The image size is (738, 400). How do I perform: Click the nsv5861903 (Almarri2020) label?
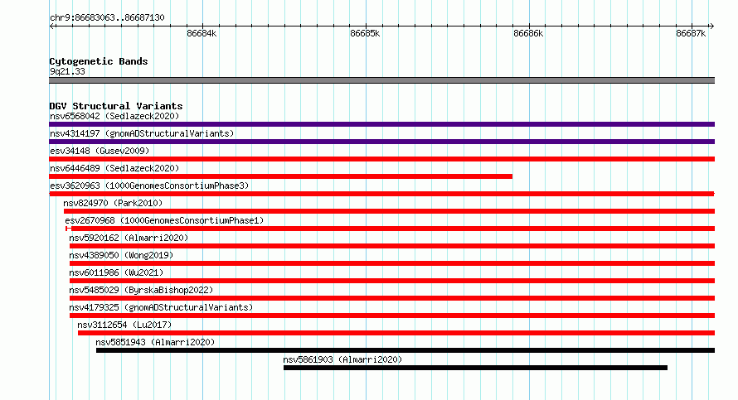[x=342, y=360]
